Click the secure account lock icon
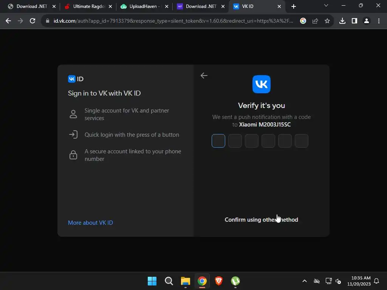 (73, 155)
